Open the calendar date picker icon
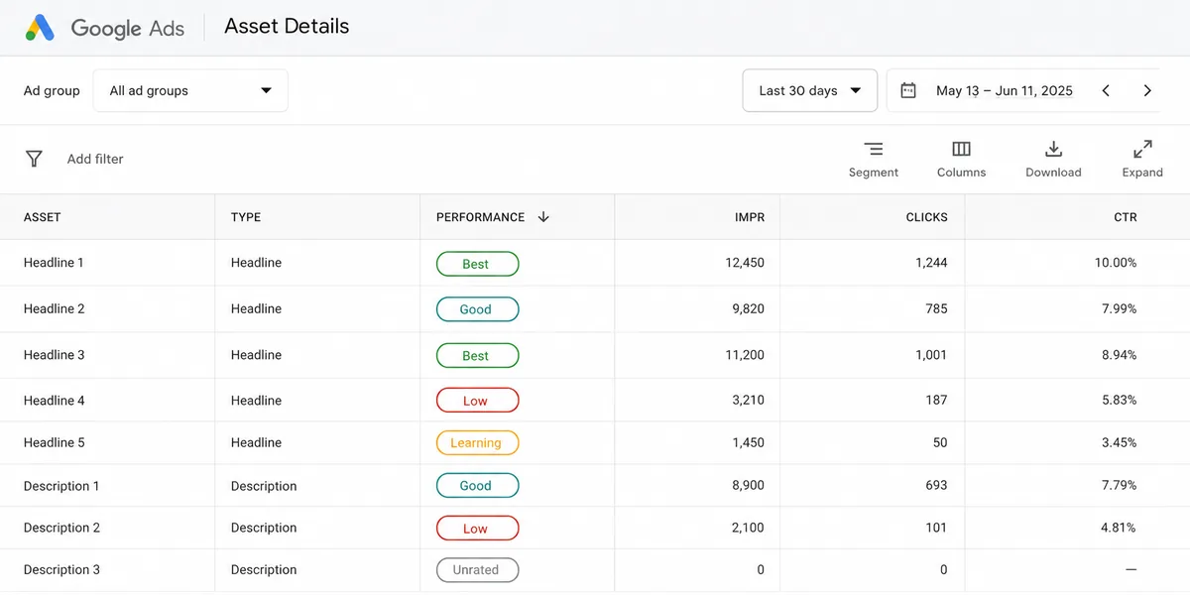The width and height of the screenshot is (1190, 595). pos(908,90)
